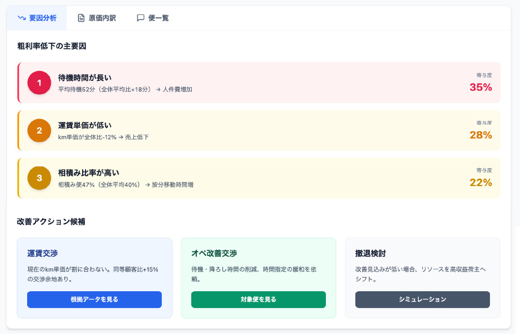Click the 根拠データを見る button
Image resolution: width=520 pixels, height=334 pixels.
click(x=95, y=299)
